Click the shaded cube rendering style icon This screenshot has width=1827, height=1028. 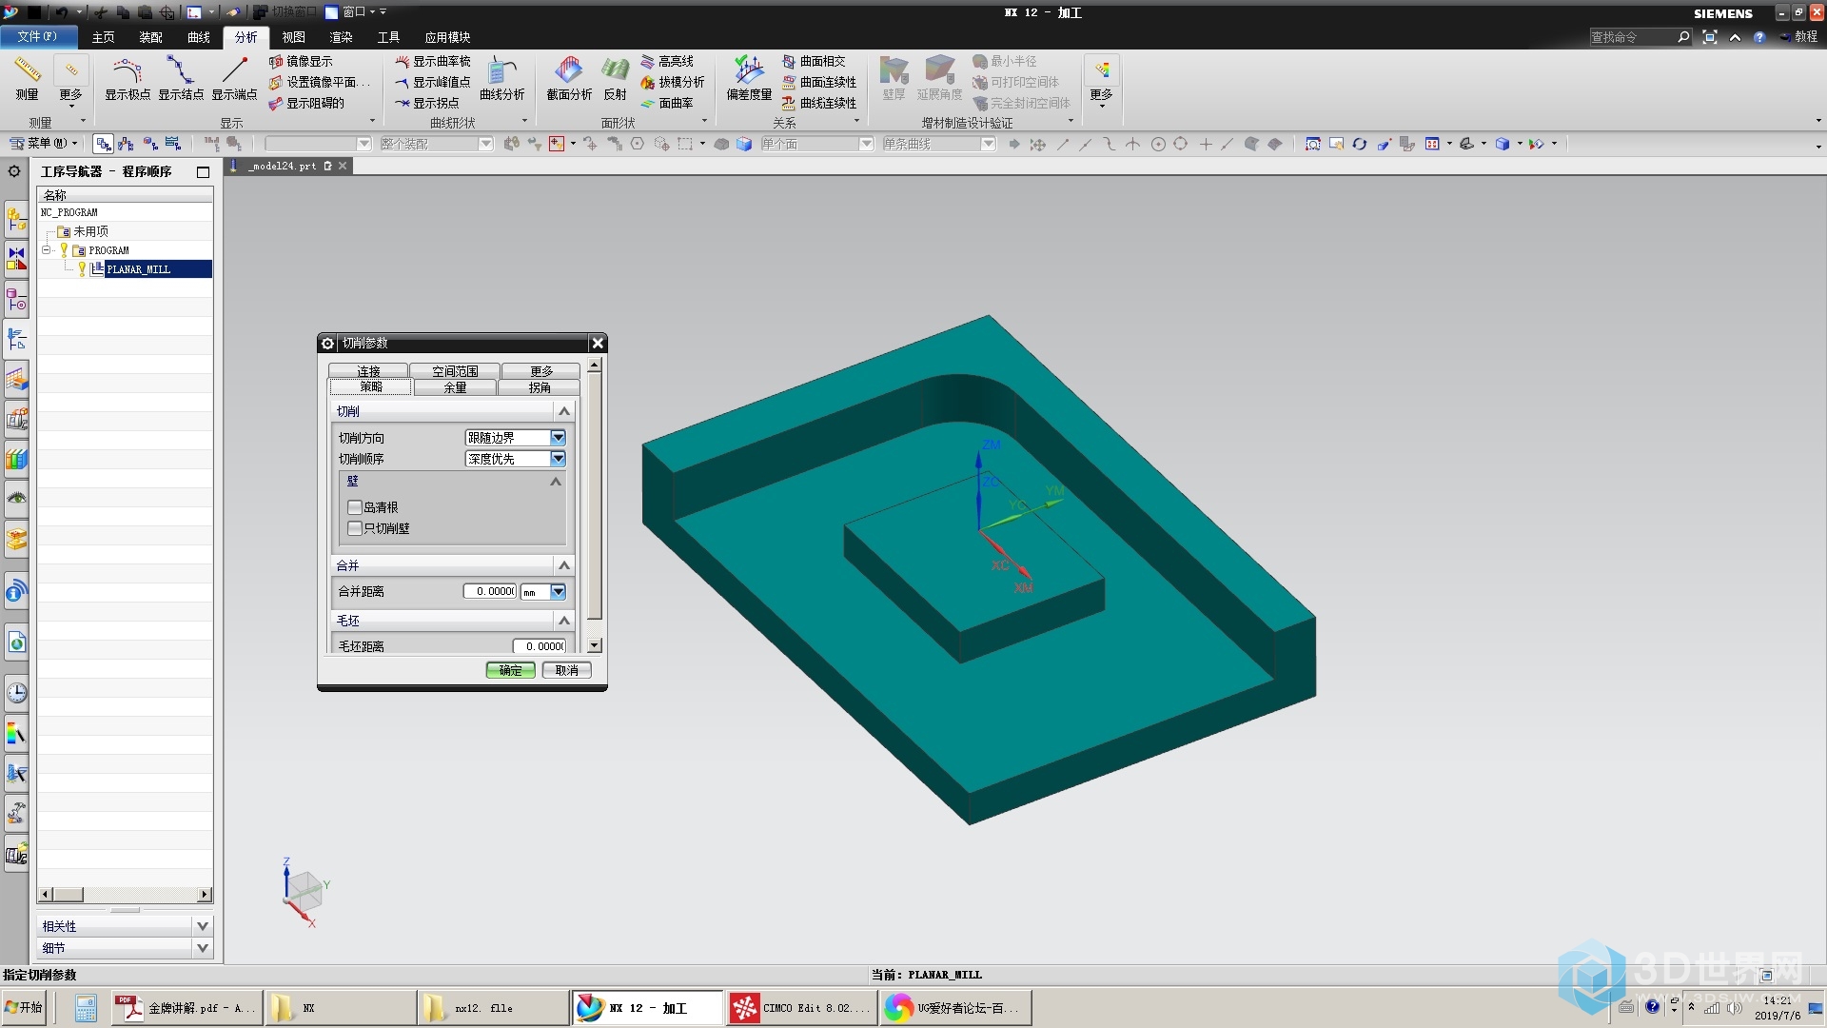[x=1502, y=144]
